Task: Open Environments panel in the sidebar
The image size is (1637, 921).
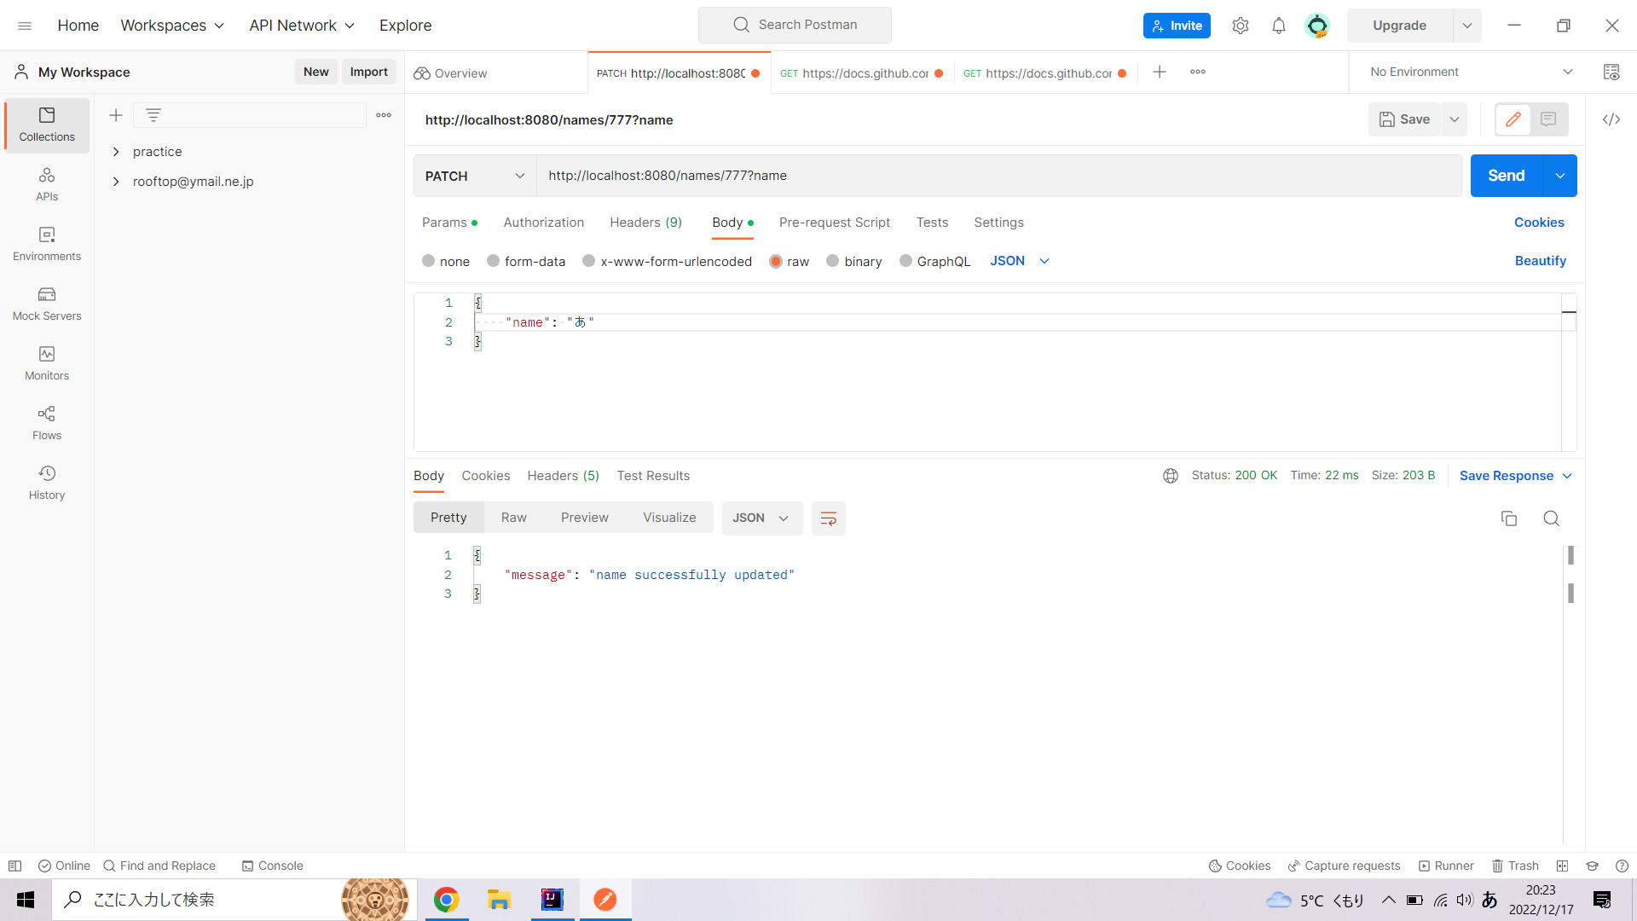Action: [46, 245]
